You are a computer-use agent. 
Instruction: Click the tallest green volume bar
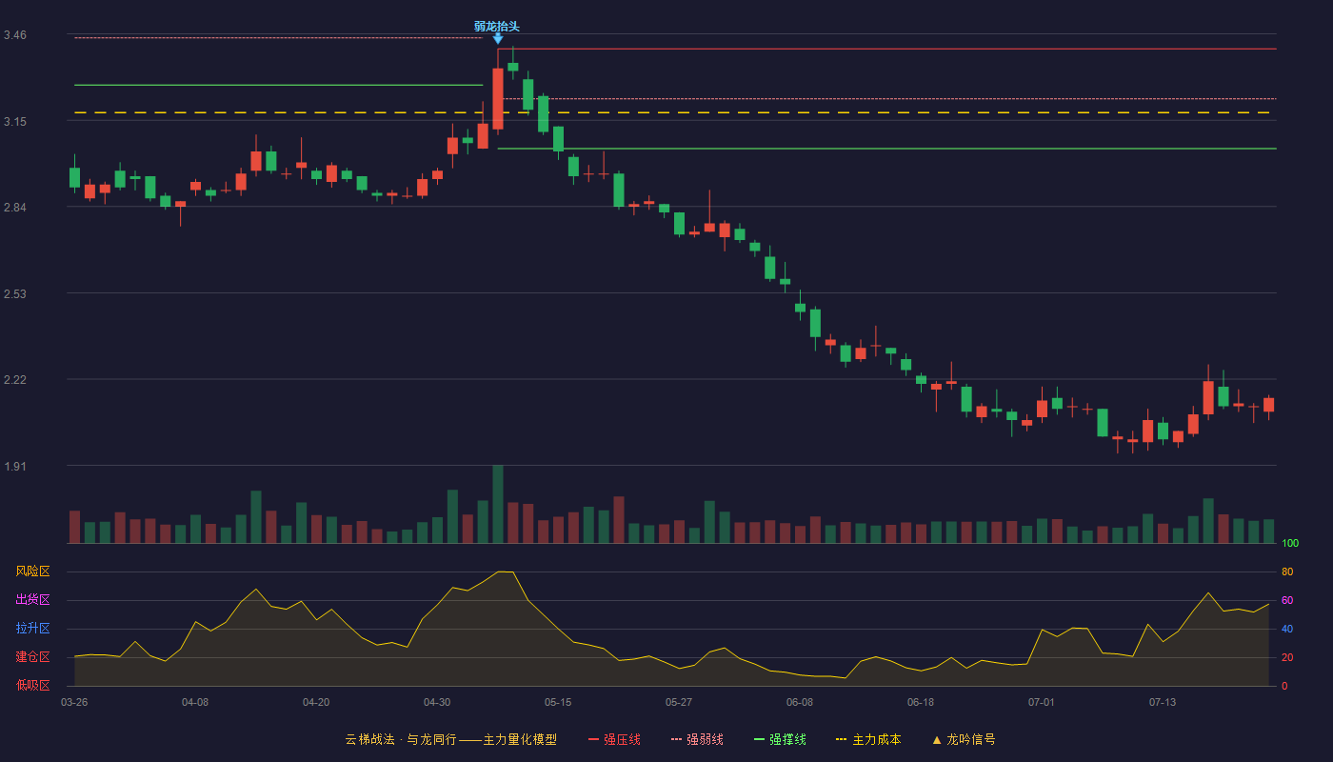497,504
